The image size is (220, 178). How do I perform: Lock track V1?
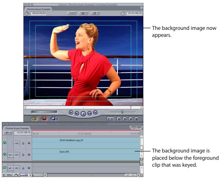(x=23, y=155)
